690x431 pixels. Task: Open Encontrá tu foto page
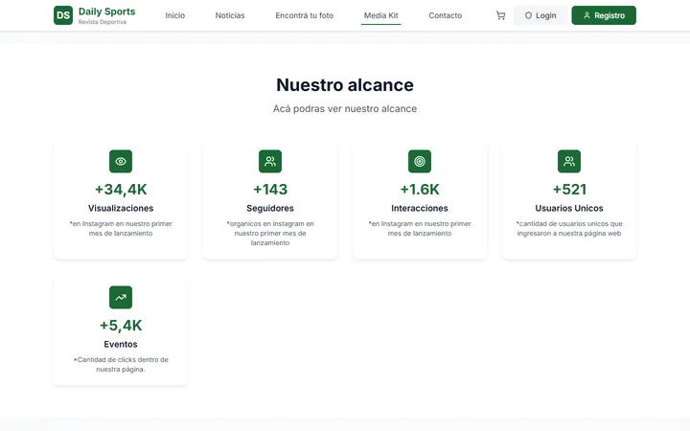click(304, 15)
